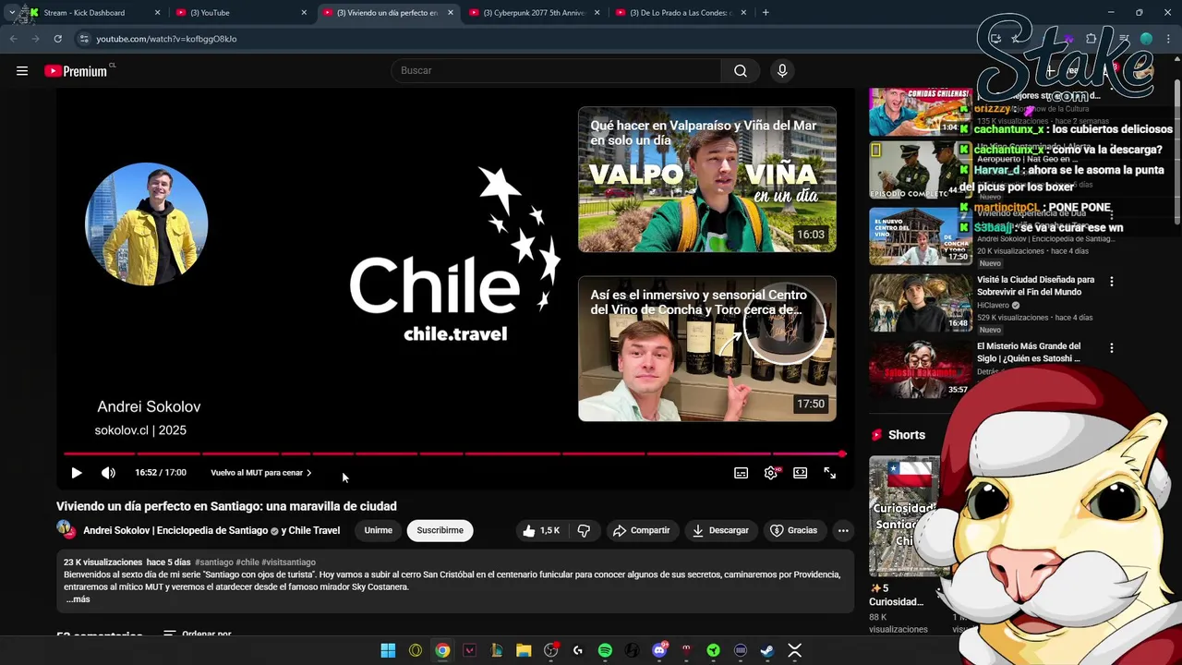Open File Explorer from the taskbar
This screenshot has width=1182, height=665.
pyautogui.click(x=524, y=651)
